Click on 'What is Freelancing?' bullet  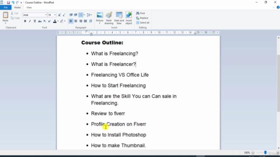click(x=115, y=54)
